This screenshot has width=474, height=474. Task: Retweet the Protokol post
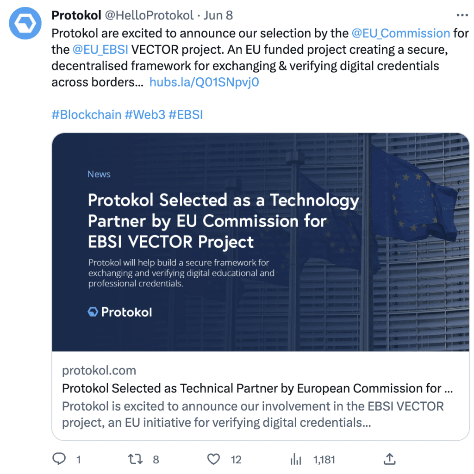(x=136, y=459)
